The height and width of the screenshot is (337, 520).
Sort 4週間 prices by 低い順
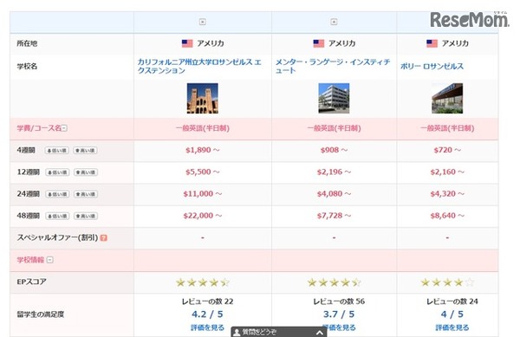click(x=57, y=151)
